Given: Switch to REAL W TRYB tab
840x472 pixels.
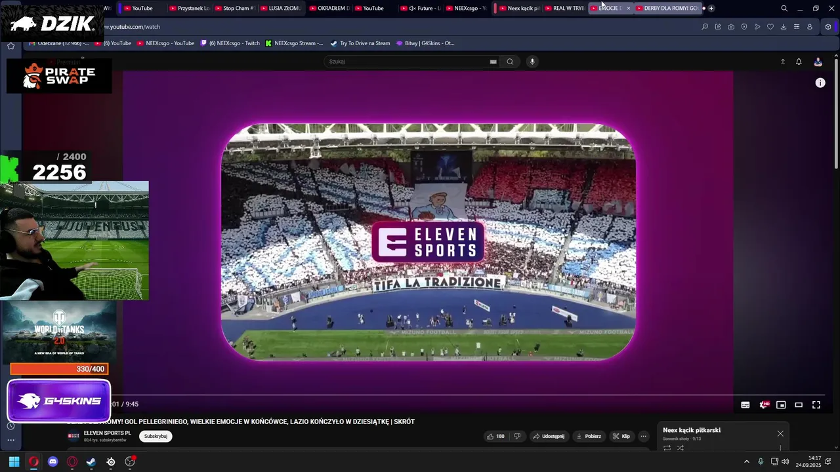Looking at the screenshot, I should pos(564,9).
